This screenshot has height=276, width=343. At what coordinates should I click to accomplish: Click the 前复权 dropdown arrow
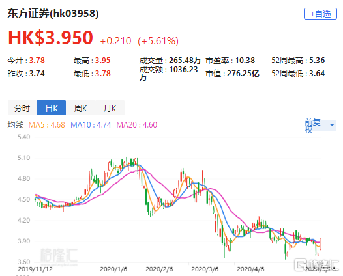332,125
